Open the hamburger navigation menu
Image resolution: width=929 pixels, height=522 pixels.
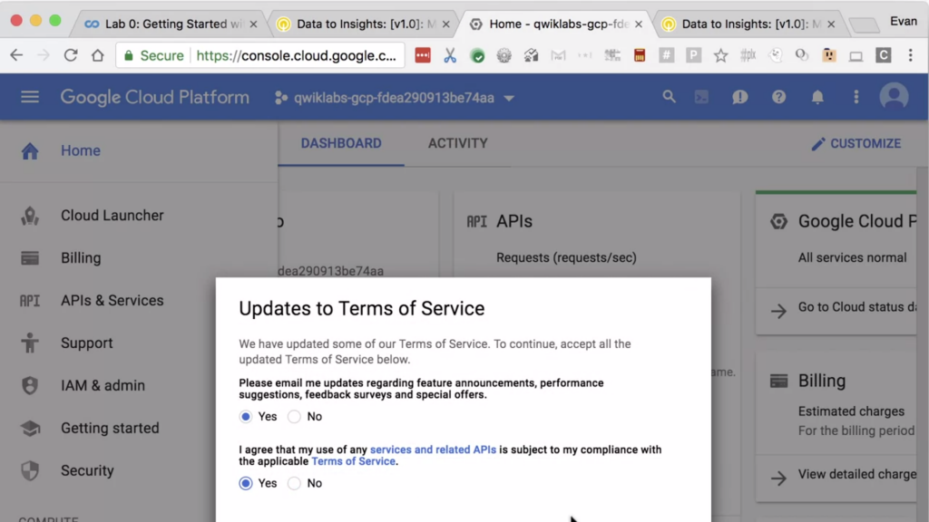(30, 97)
